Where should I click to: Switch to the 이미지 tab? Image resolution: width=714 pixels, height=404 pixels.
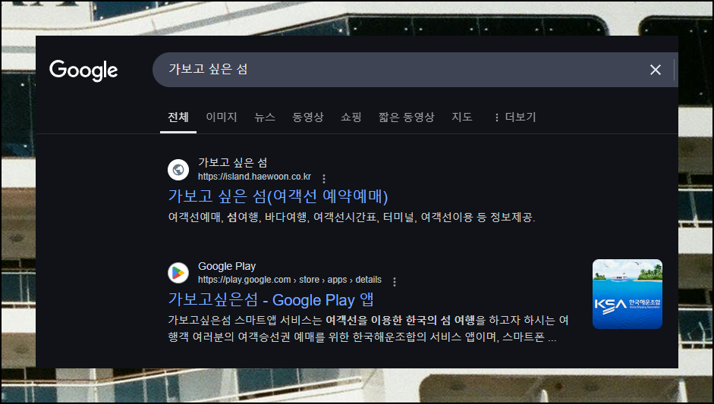coord(222,117)
